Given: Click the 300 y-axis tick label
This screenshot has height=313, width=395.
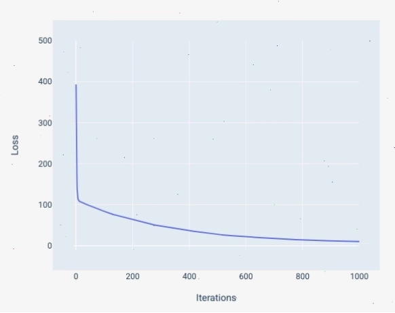Looking at the screenshot, I should tap(45, 123).
